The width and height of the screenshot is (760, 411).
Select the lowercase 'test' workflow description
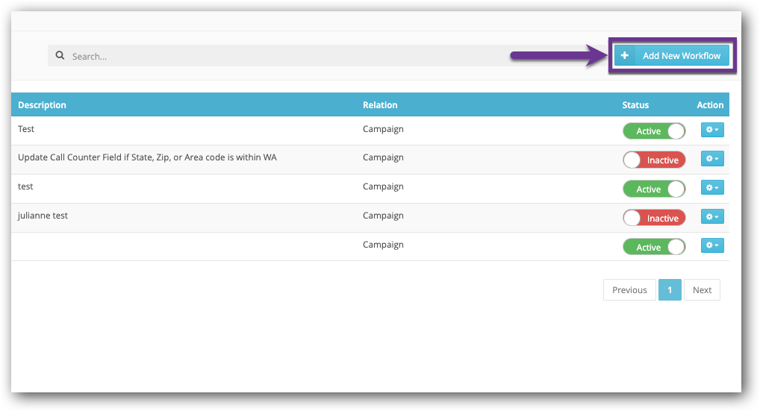(25, 186)
